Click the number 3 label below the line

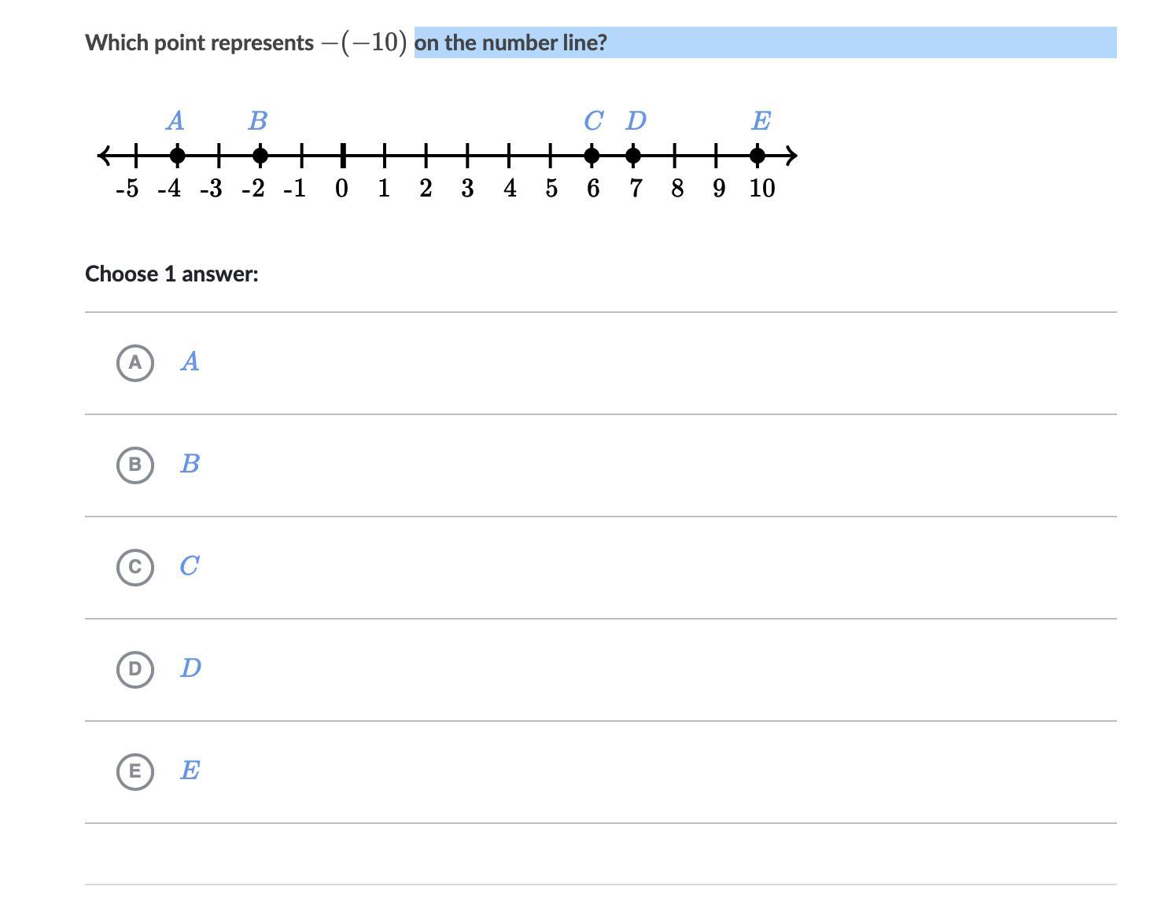467,189
